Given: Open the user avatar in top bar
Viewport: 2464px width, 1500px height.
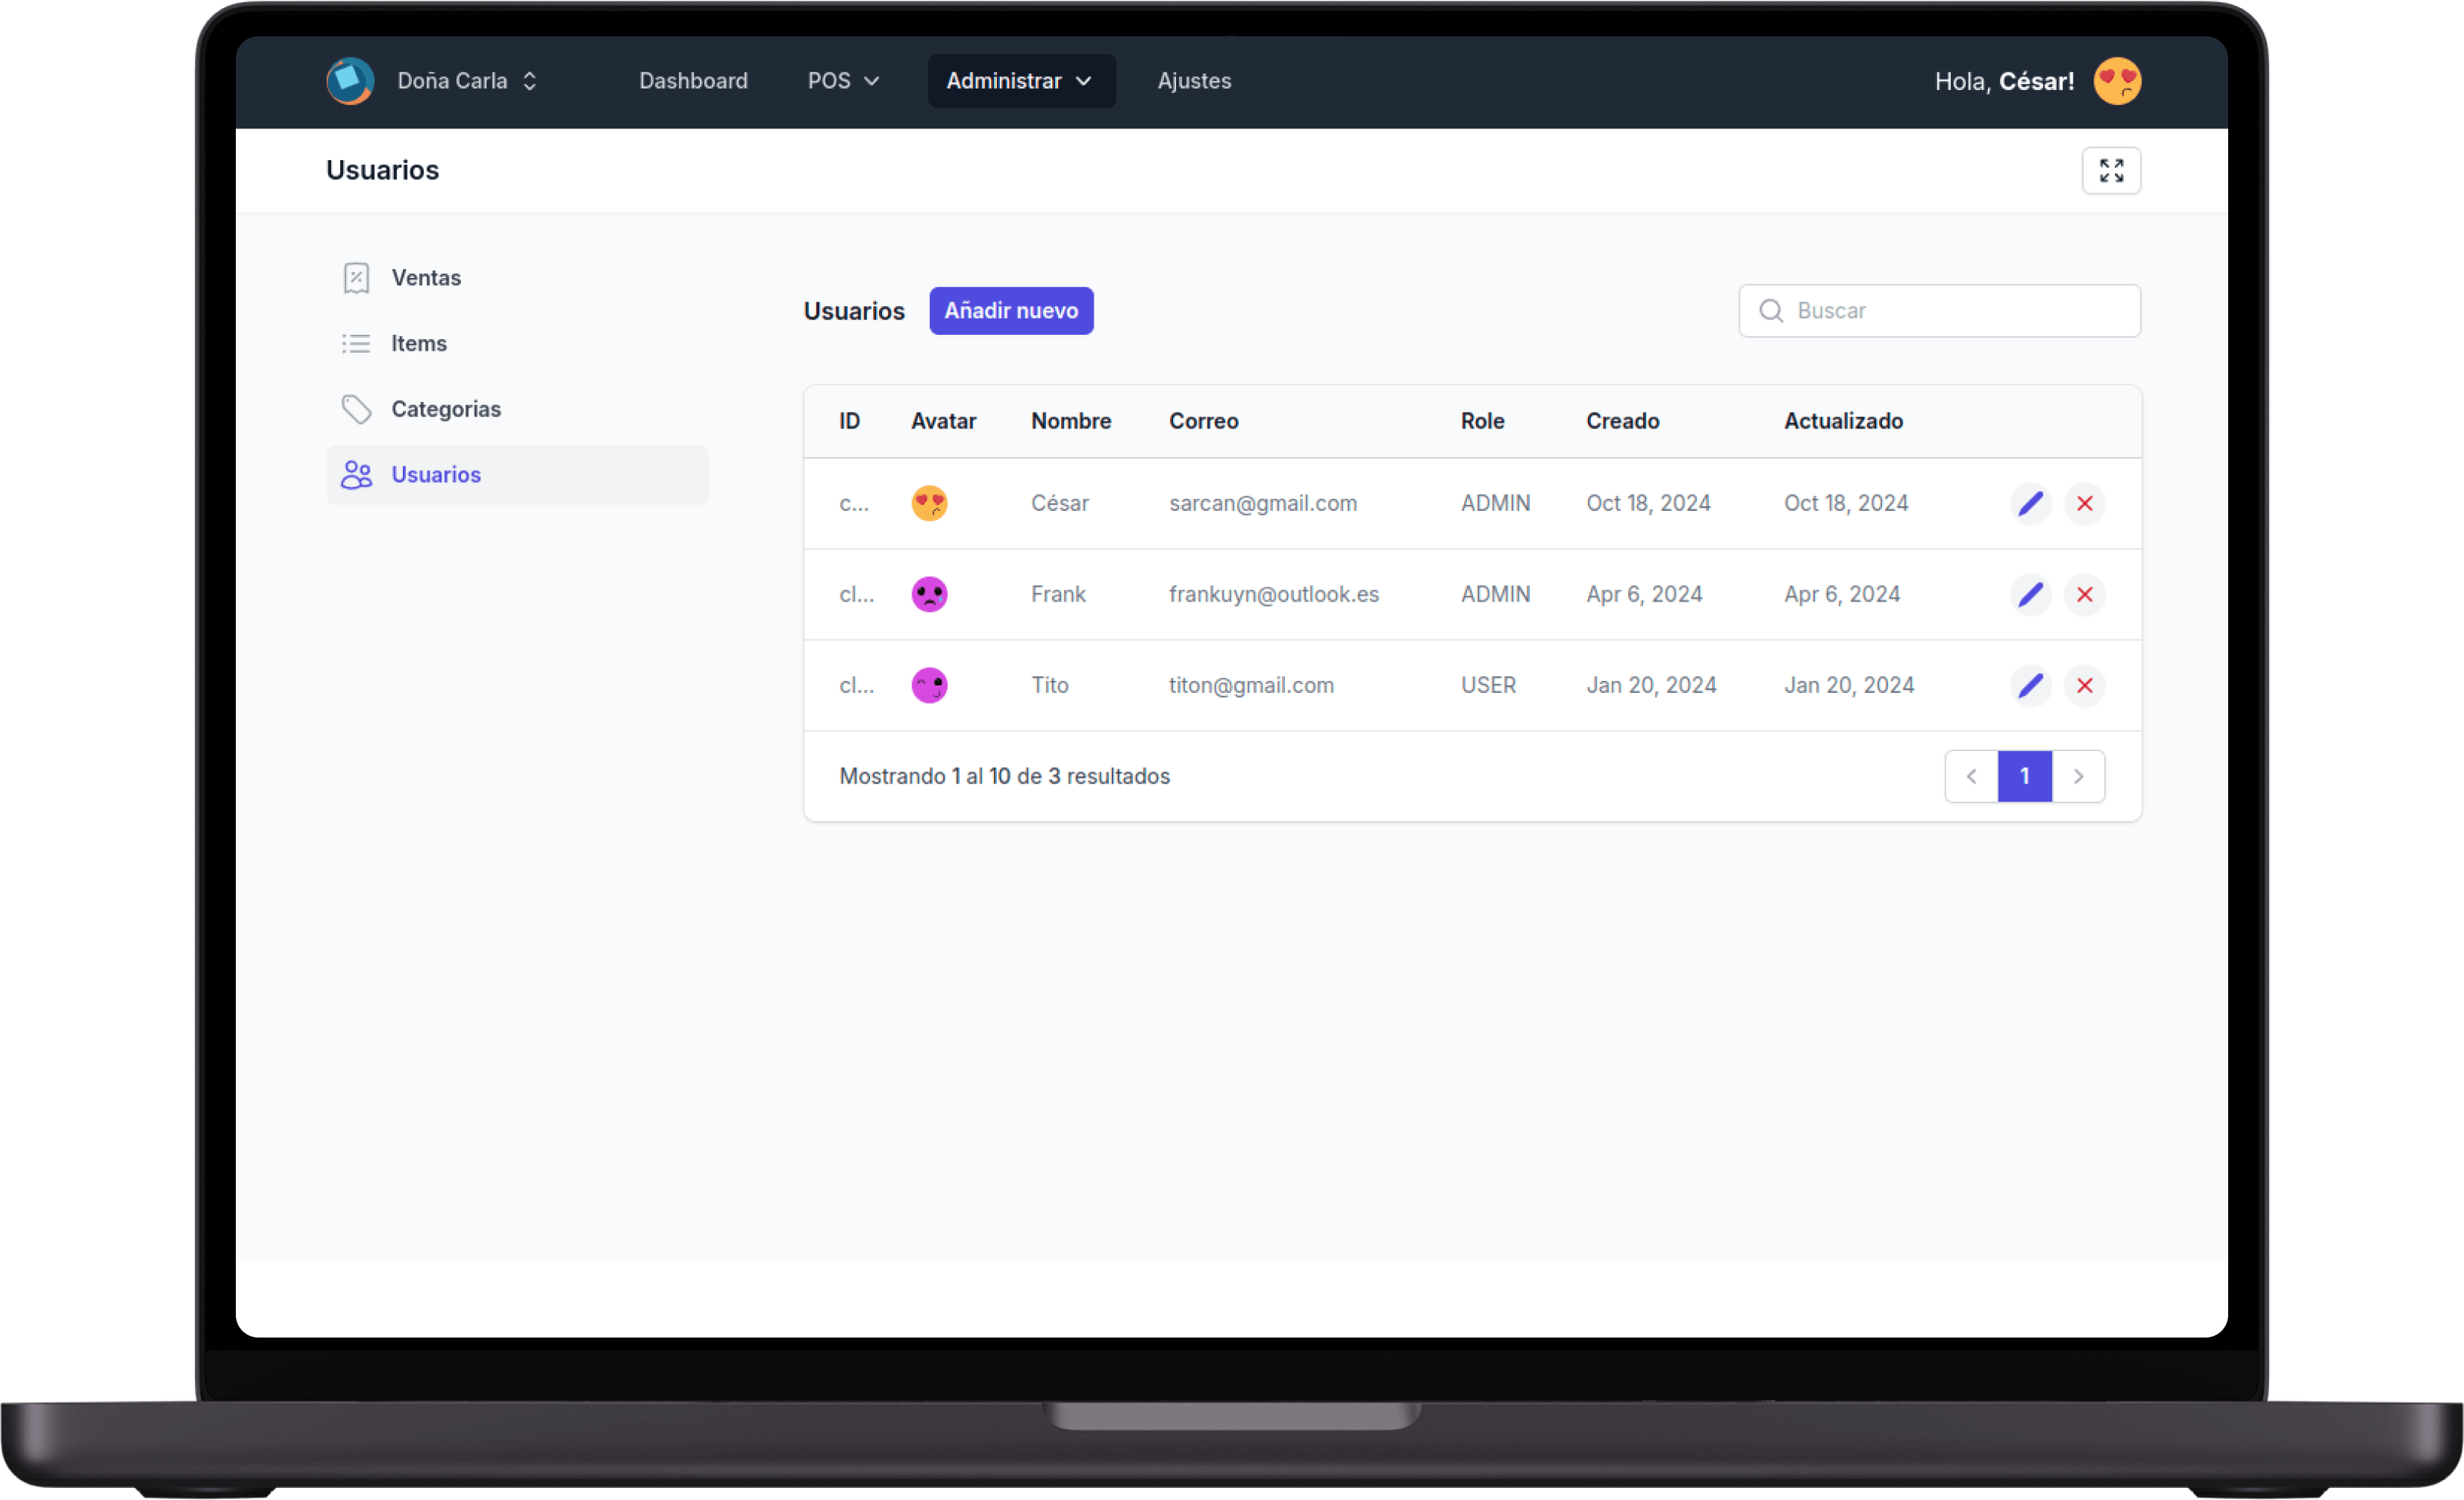Looking at the screenshot, I should pyautogui.click(x=2117, y=81).
